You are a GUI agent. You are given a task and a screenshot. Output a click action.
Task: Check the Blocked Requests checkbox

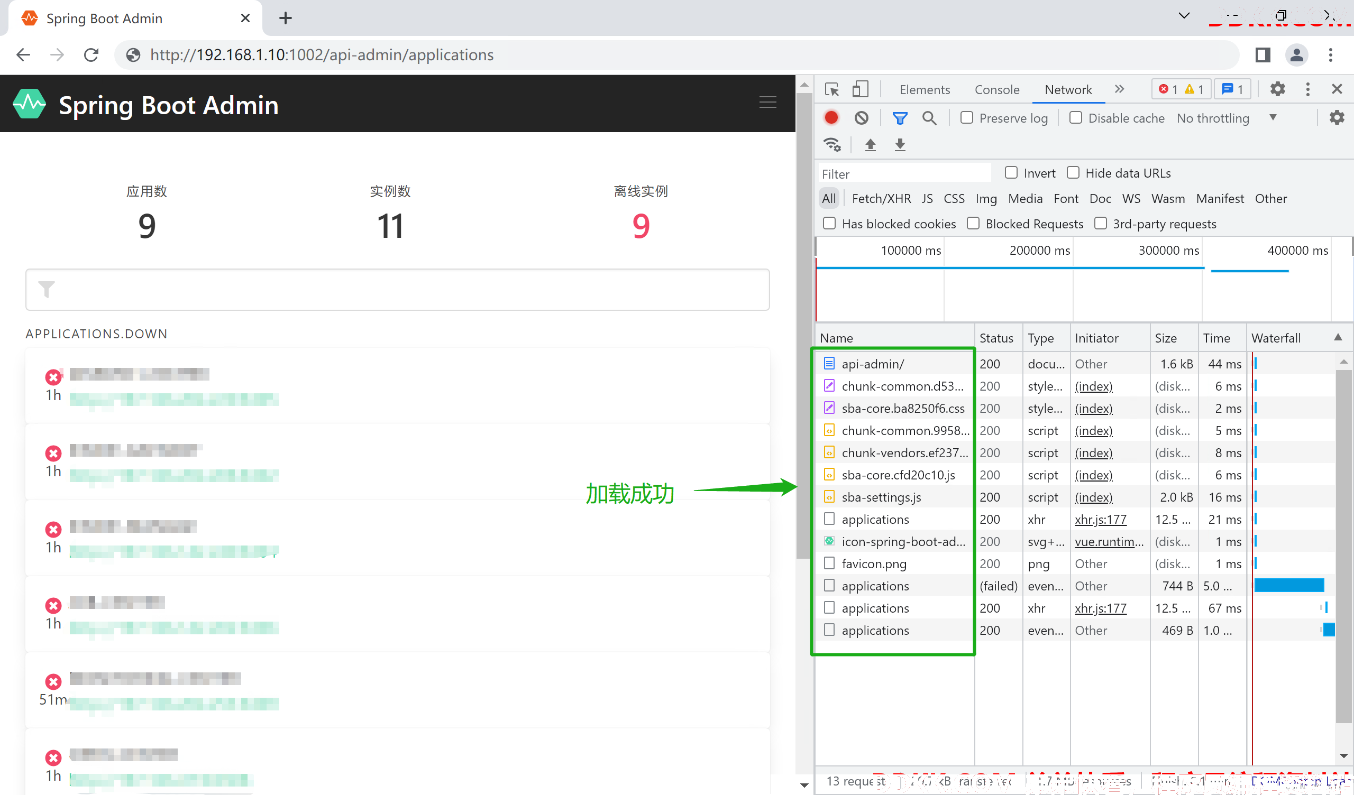tap(973, 223)
